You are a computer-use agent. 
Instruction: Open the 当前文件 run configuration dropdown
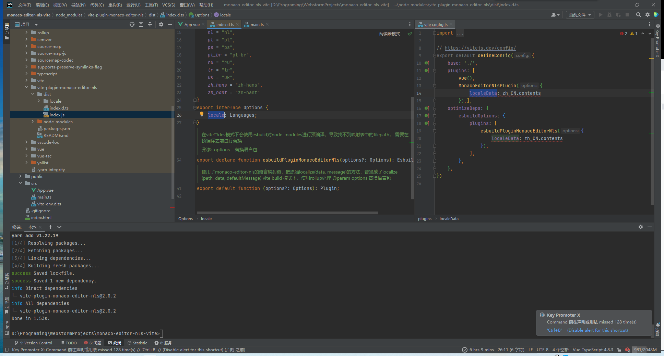(580, 15)
